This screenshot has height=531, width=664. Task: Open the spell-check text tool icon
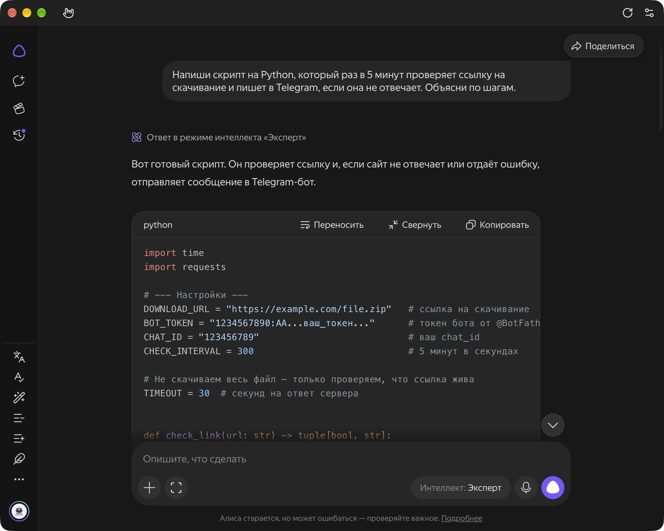(19, 377)
